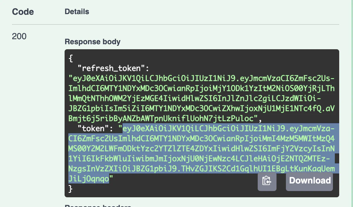Activate the copy icon beside the Download button

pos(266,181)
